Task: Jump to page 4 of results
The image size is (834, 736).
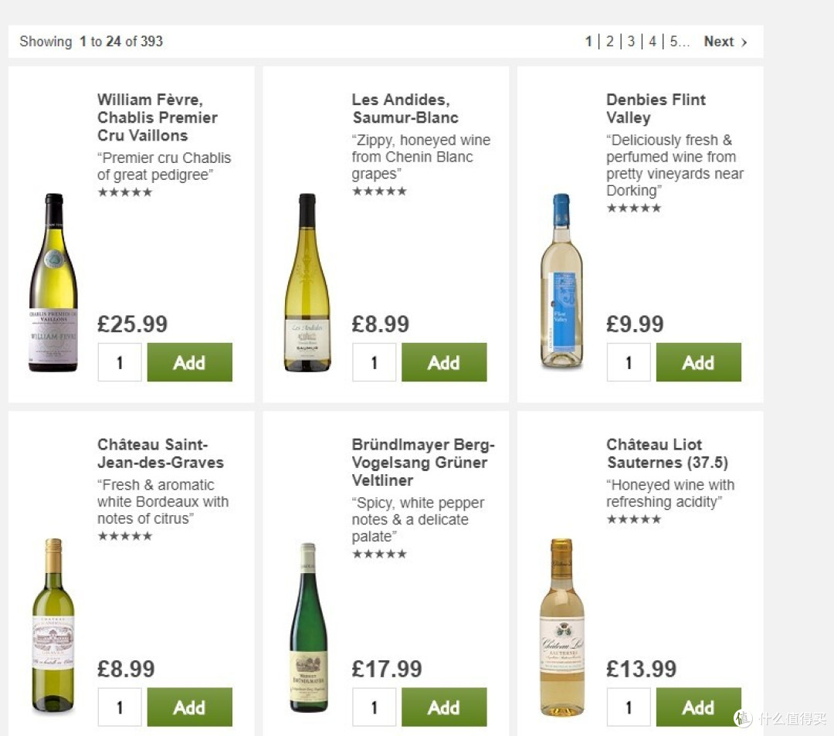Action: (x=652, y=42)
